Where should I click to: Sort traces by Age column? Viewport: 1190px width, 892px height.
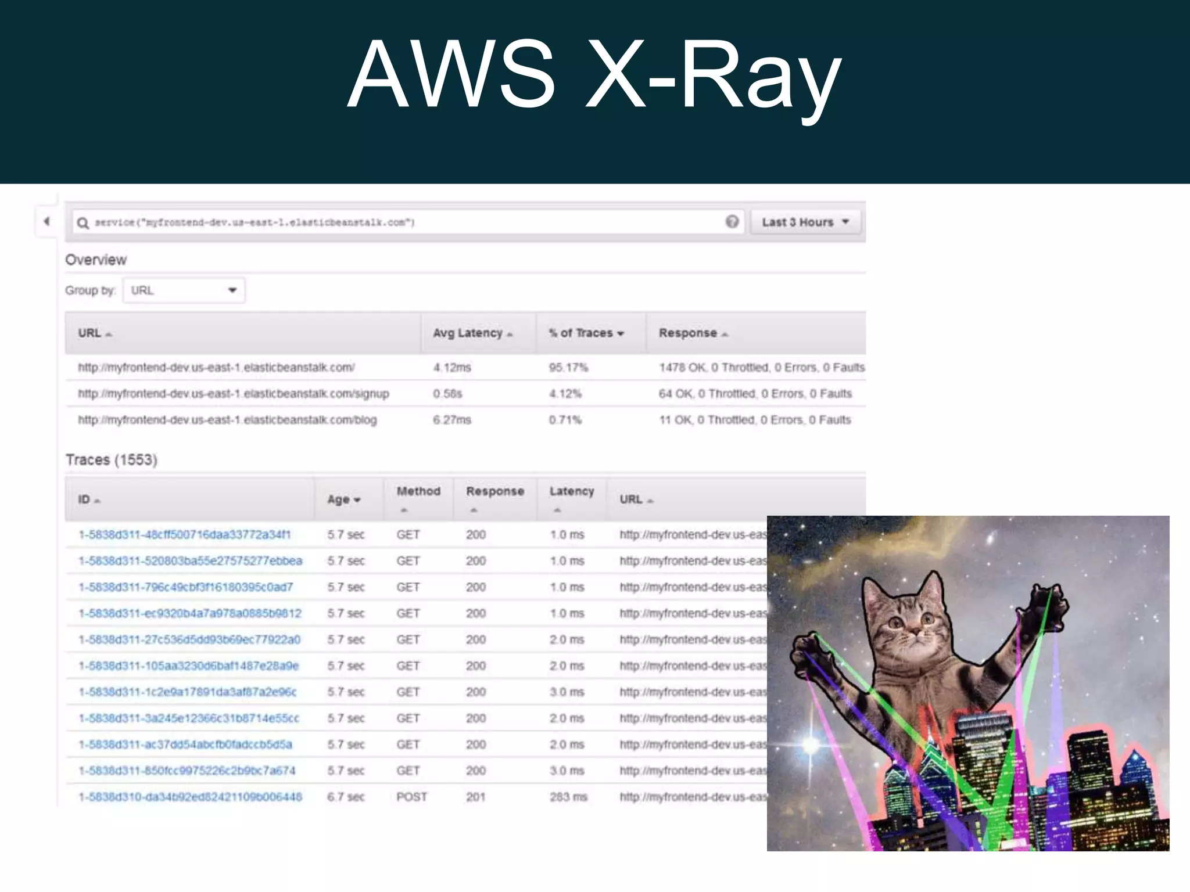344,499
